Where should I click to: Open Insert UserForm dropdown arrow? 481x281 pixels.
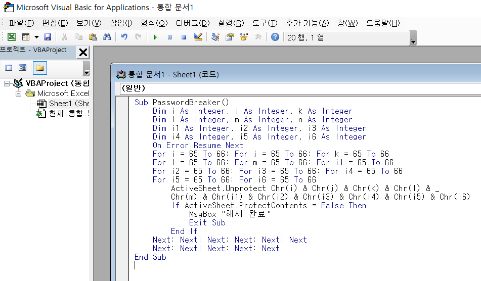click(x=36, y=37)
